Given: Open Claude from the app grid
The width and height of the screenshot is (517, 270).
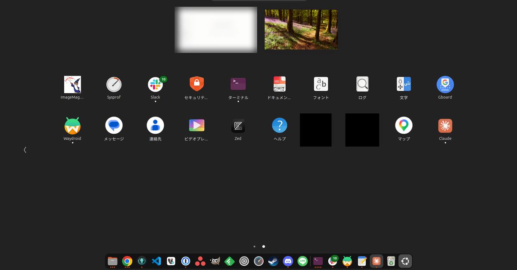Looking at the screenshot, I should (x=445, y=126).
